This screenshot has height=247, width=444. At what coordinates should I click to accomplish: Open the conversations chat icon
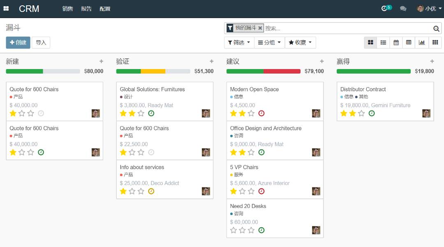(x=403, y=9)
